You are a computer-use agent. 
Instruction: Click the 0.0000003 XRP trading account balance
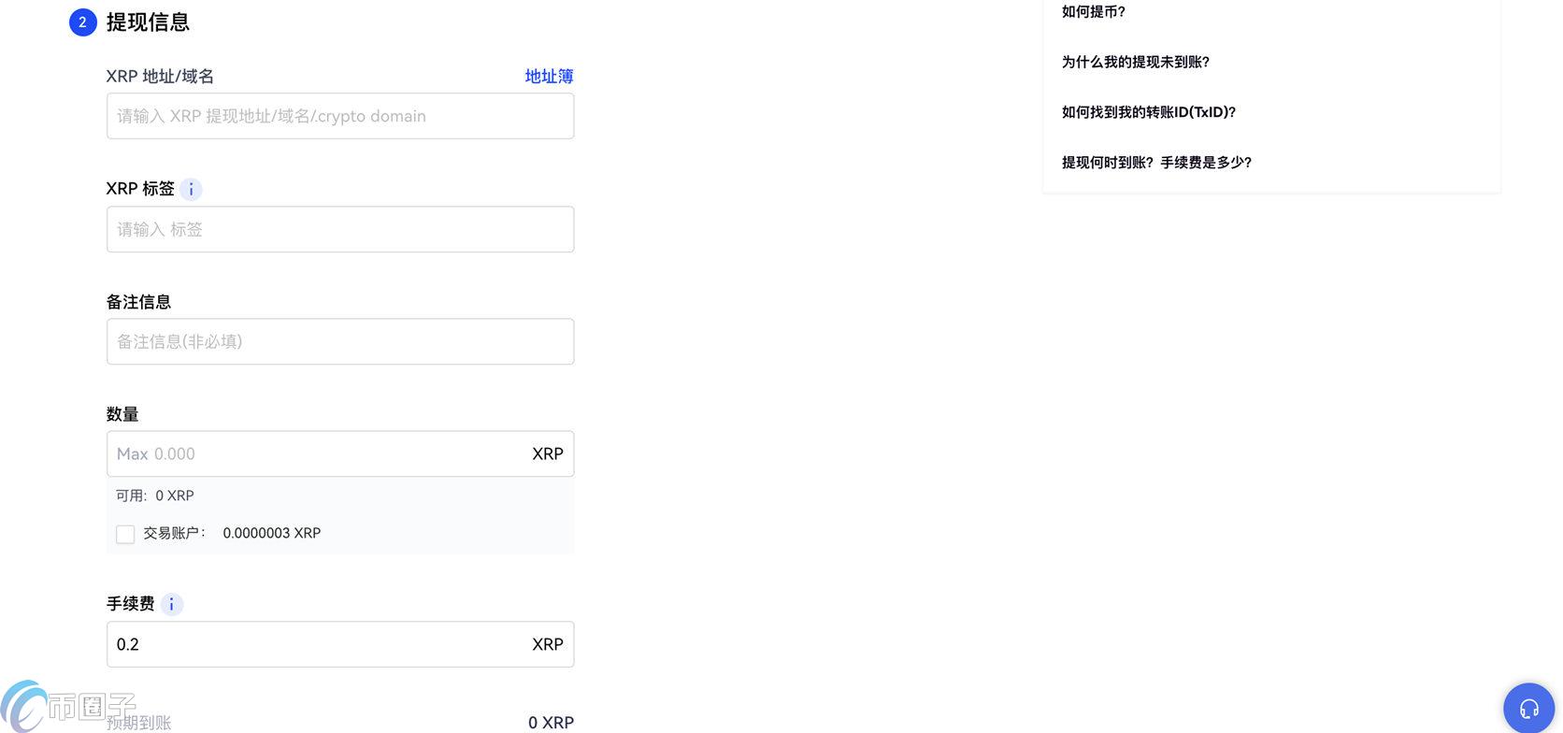pyautogui.click(x=271, y=533)
